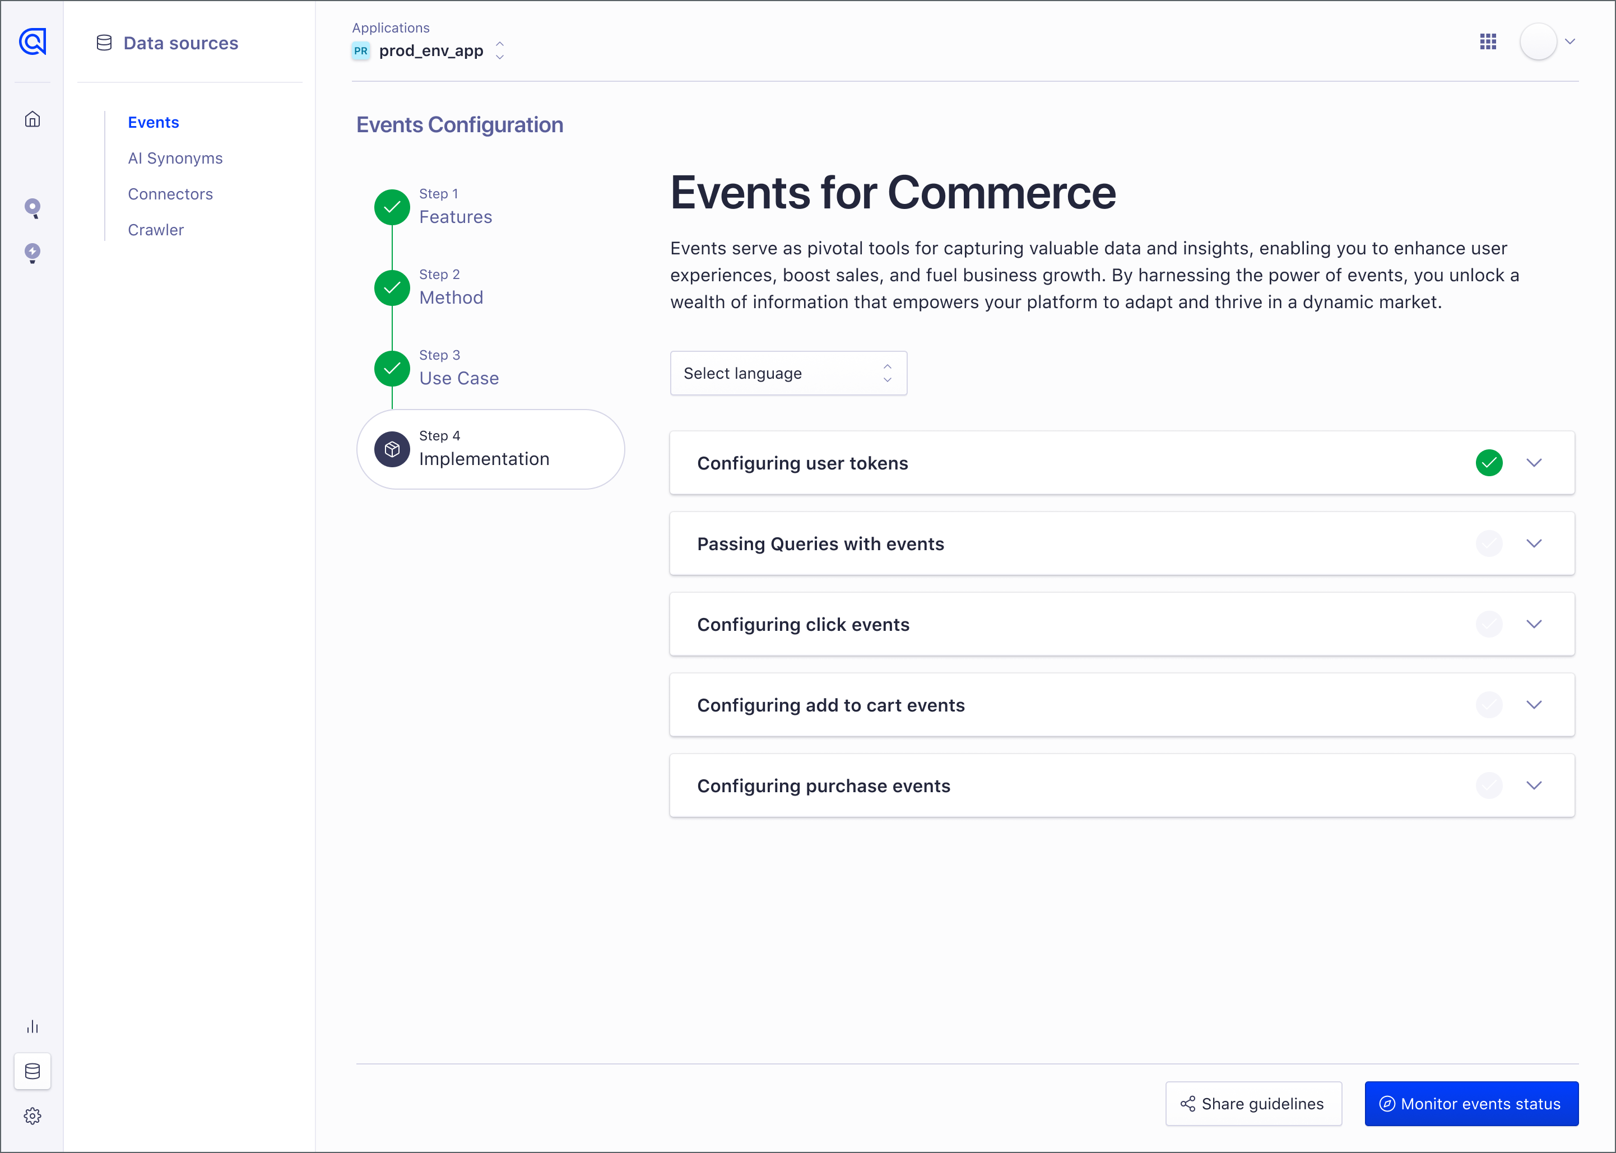Switch to the AI Synonyms section
The width and height of the screenshot is (1616, 1153).
point(175,157)
